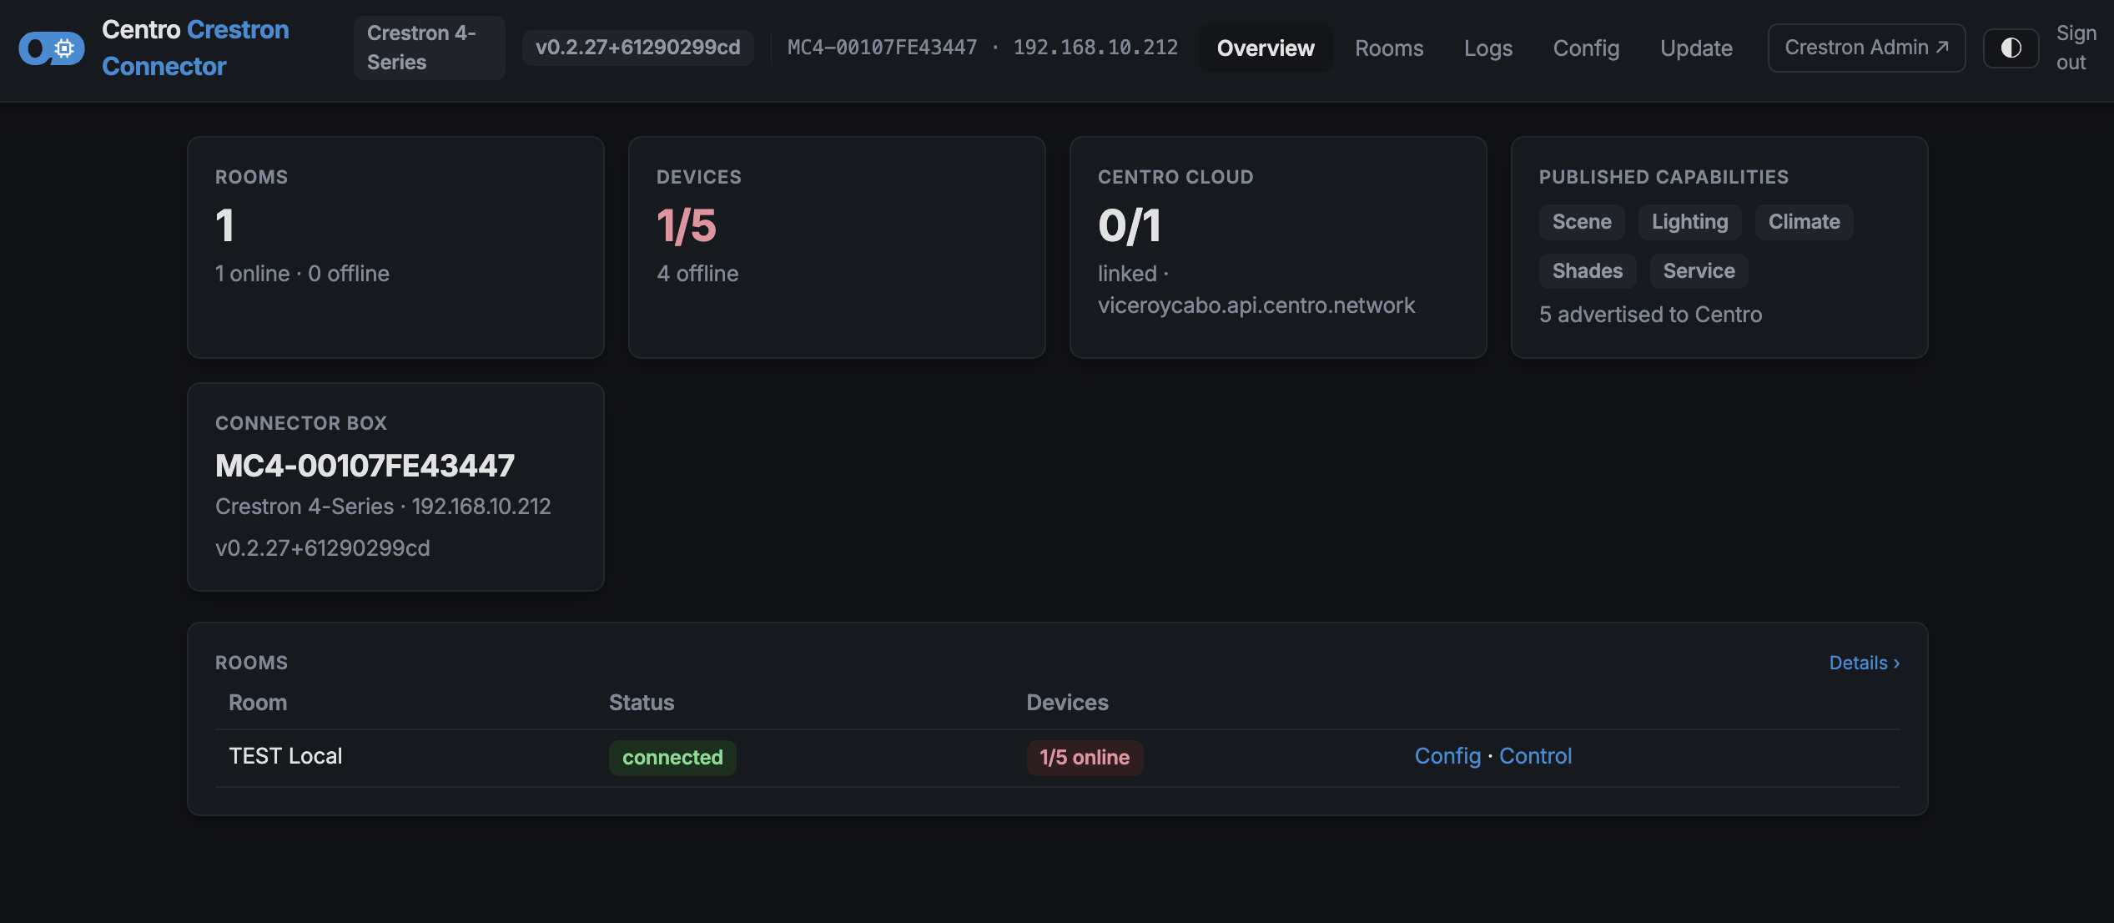Click the Centro Cloud card heading
This screenshot has width=2114, height=923.
click(1175, 177)
